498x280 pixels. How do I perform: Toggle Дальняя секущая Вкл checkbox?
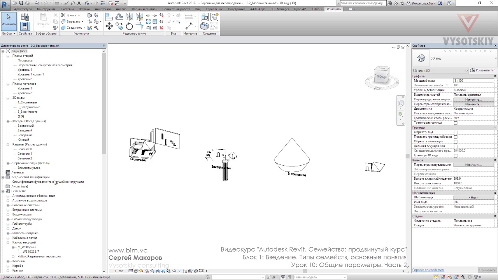tap(456, 146)
